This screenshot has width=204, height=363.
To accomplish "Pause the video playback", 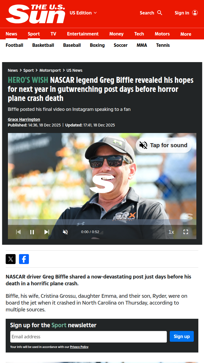I will 32,232.
